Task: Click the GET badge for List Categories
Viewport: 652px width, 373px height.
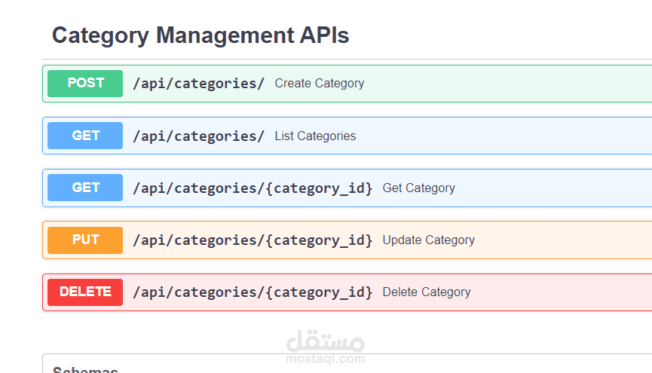Action: coord(85,136)
